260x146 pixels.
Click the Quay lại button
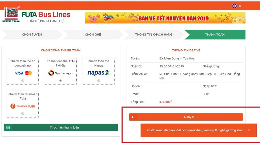point(186,117)
